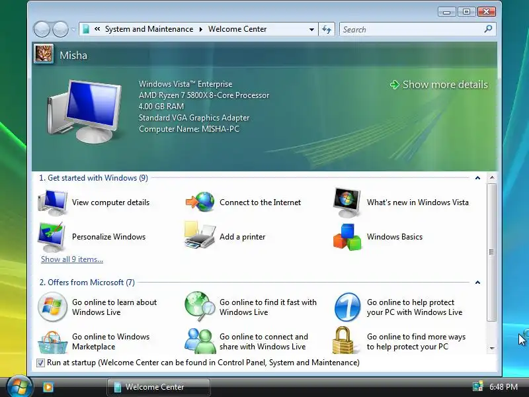Screen dimensions: 529x397
Task: Click the Misha user name text
Action: pyautogui.click(x=73, y=56)
